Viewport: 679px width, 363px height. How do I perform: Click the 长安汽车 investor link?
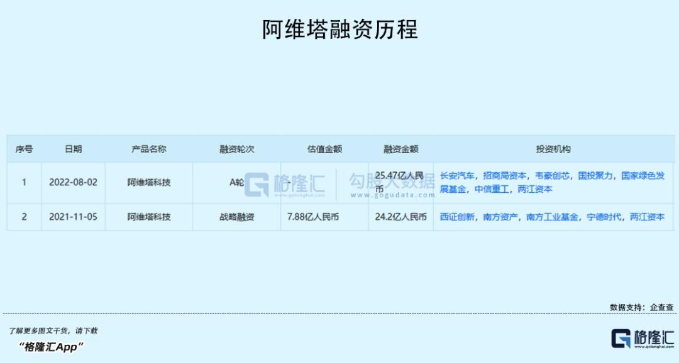click(x=457, y=176)
